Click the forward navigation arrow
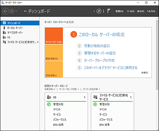159x131 pixels. (x=12, y=11)
